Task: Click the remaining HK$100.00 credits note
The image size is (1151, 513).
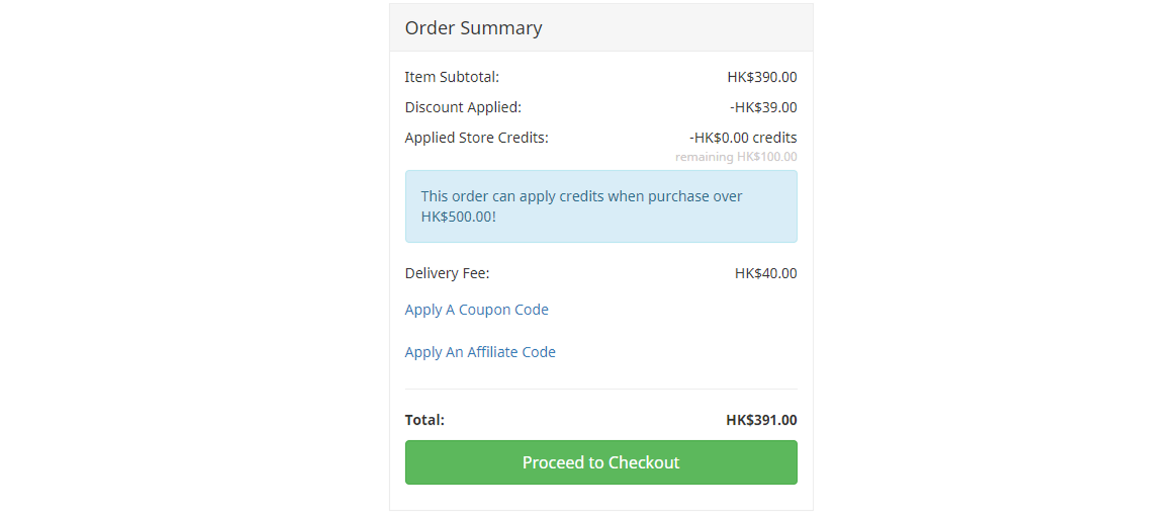Action: (x=736, y=157)
